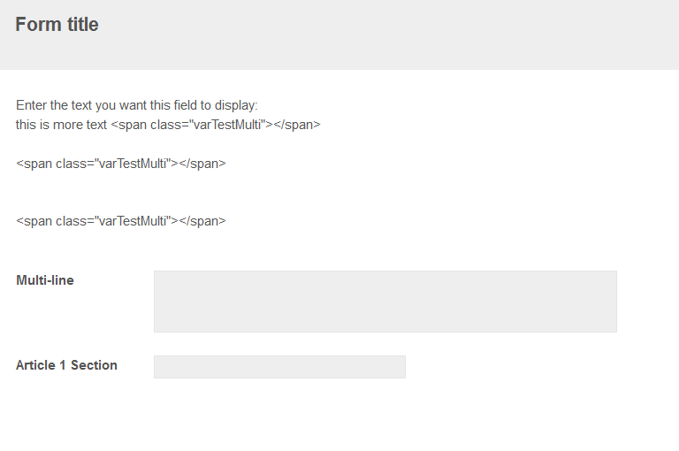Click the word "Section" in the Article label

(94, 365)
